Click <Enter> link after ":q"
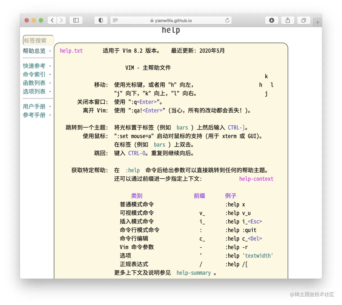This screenshot has width=342, height=305. [x=147, y=102]
